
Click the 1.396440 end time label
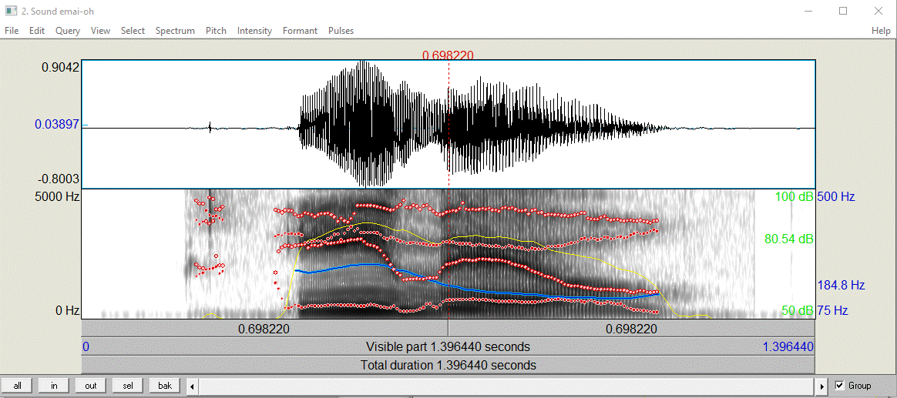(x=788, y=346)
